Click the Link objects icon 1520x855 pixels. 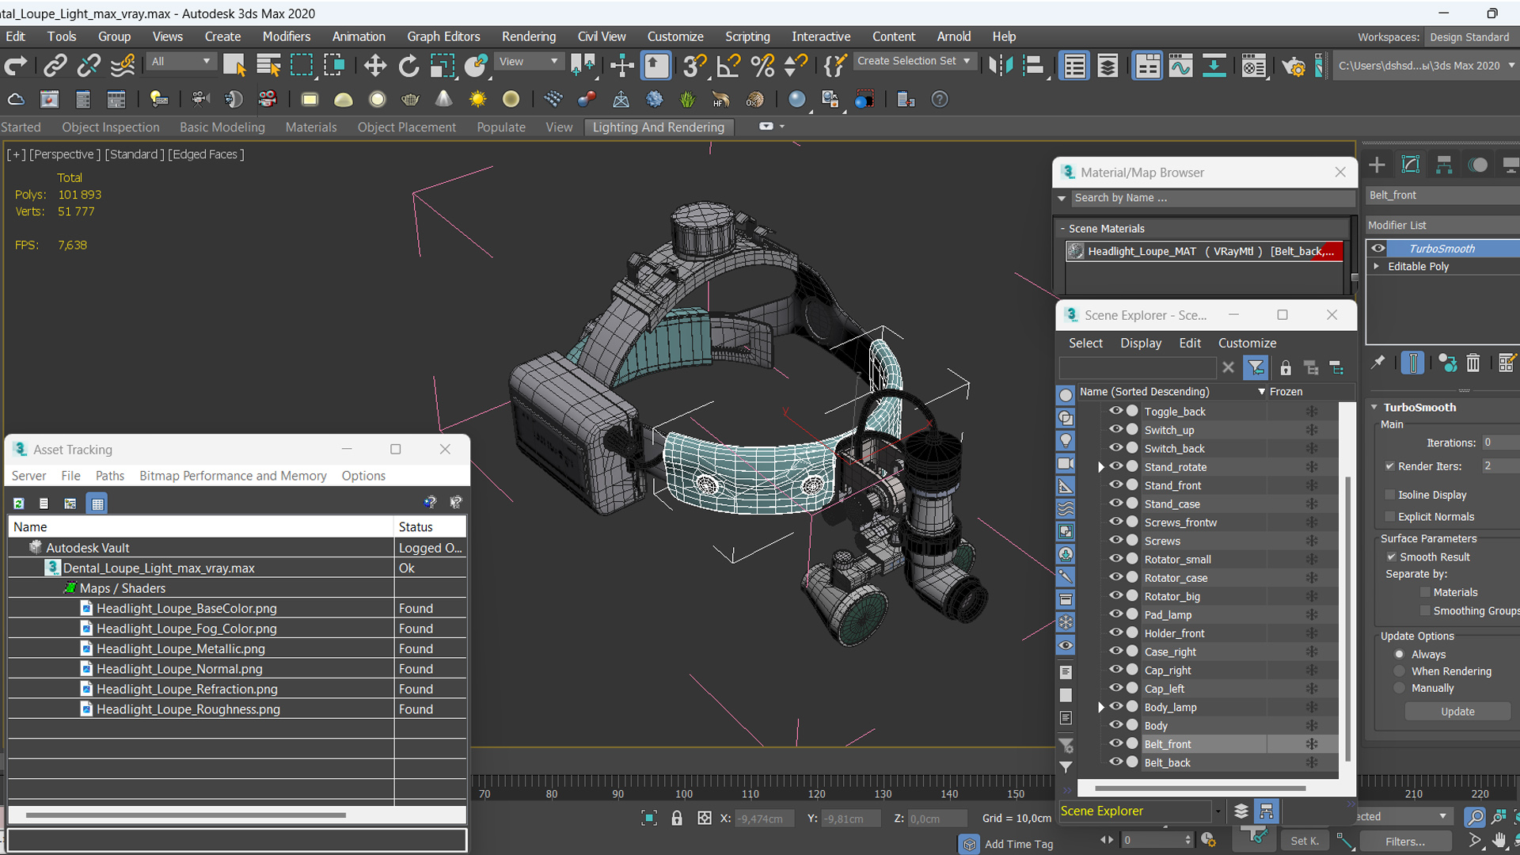pos(55,66)
